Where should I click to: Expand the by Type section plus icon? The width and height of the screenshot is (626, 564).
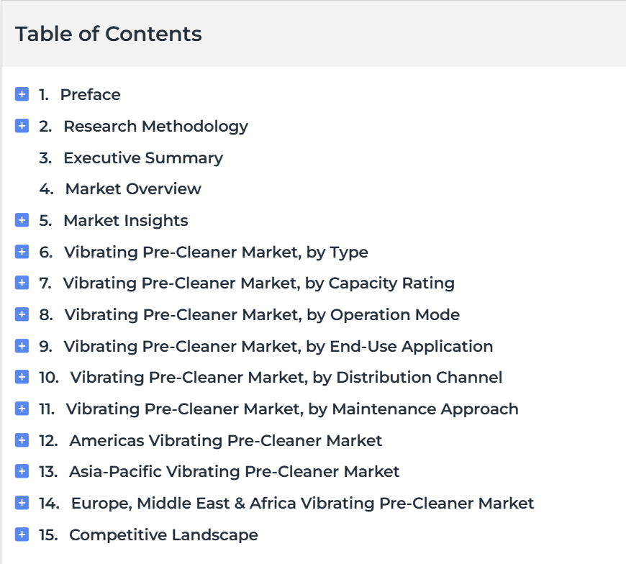pos(22,252)
